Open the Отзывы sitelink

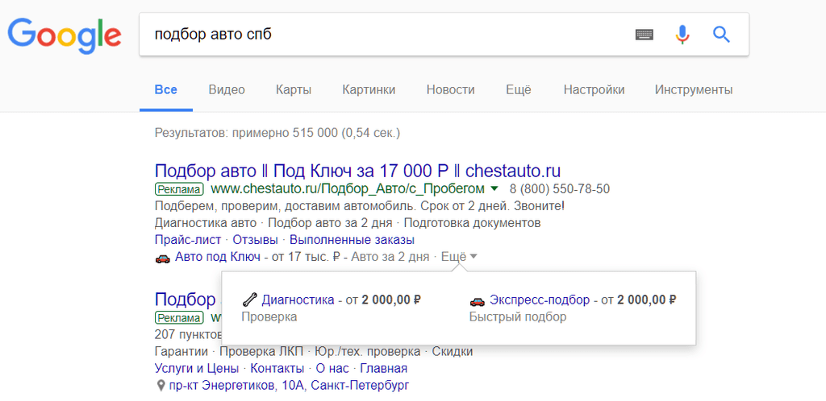coord(256,240)
